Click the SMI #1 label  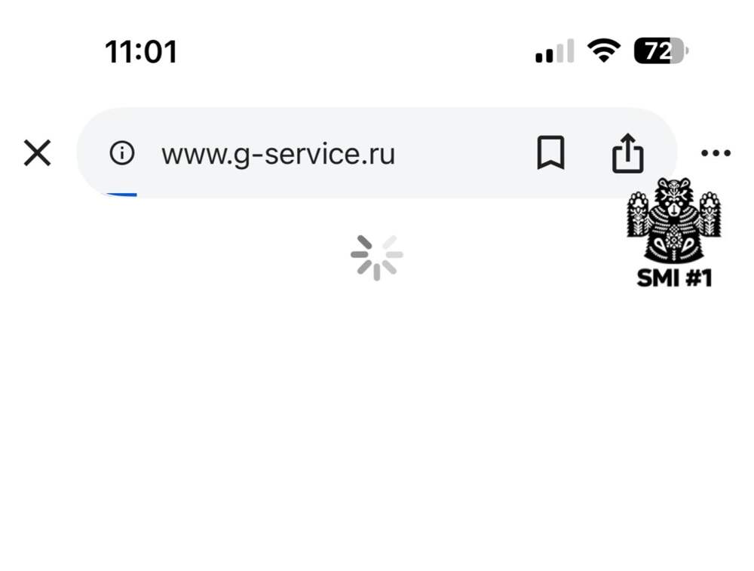point(674,278)
